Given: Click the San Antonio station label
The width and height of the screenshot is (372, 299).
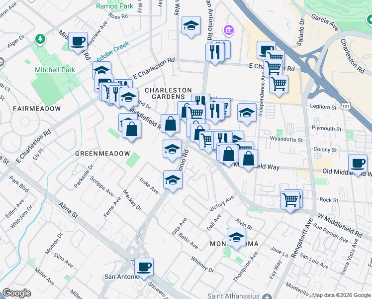Looking at the screenshot, I should 122,277.
